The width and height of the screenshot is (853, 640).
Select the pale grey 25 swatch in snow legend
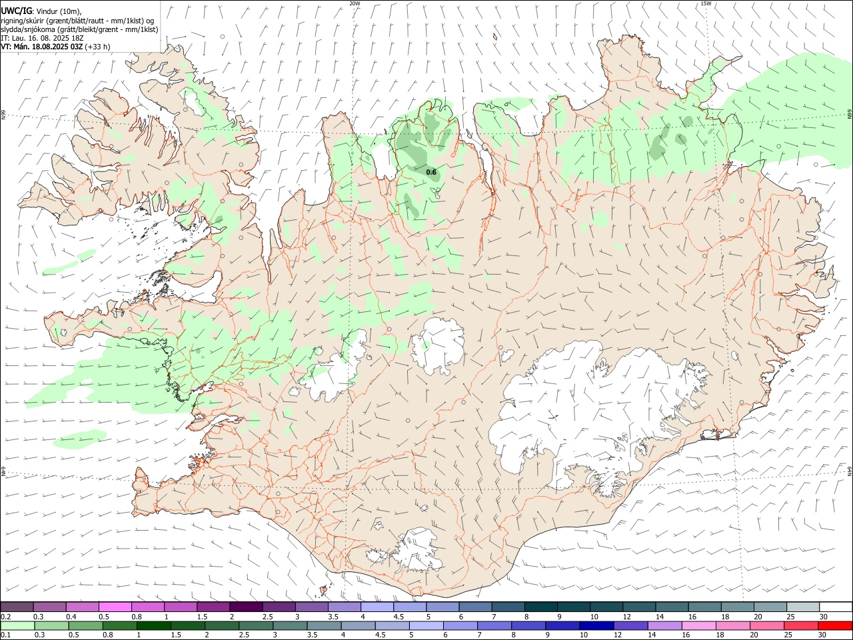[x=803, y=607]
